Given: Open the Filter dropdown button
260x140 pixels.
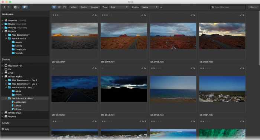Looking at the screenshot, I should (x=253, y=7).
